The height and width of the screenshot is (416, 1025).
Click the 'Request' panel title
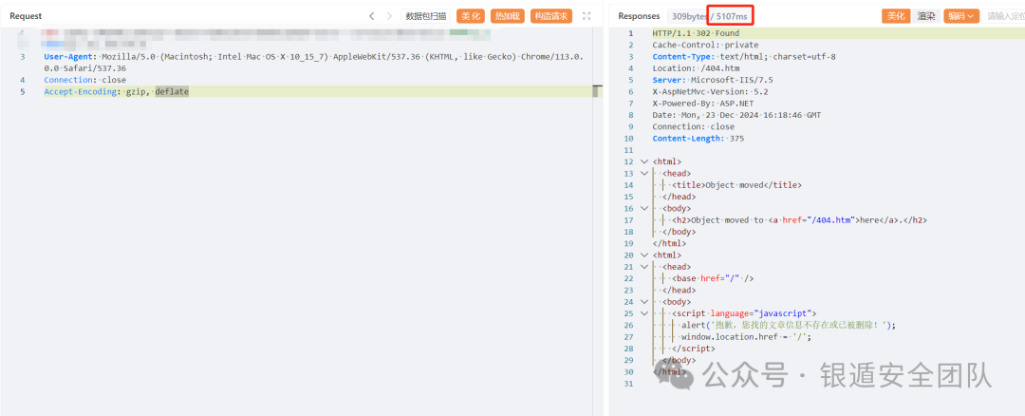point(26,16)
